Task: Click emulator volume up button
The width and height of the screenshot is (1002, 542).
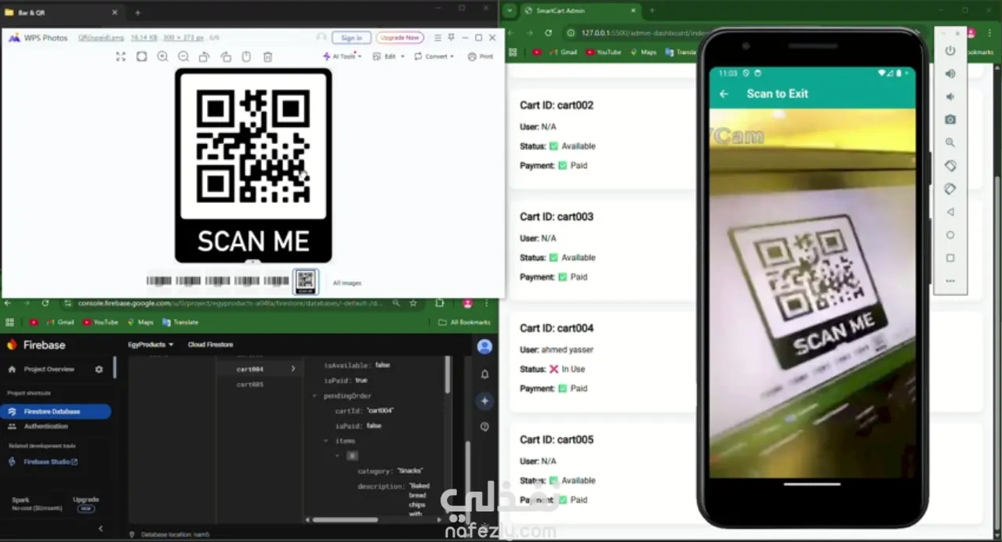Action: (x=950, y=74)
